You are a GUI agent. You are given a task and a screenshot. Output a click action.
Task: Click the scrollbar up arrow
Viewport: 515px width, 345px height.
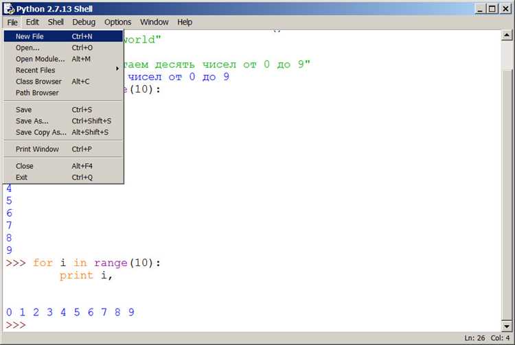[507, 35]
